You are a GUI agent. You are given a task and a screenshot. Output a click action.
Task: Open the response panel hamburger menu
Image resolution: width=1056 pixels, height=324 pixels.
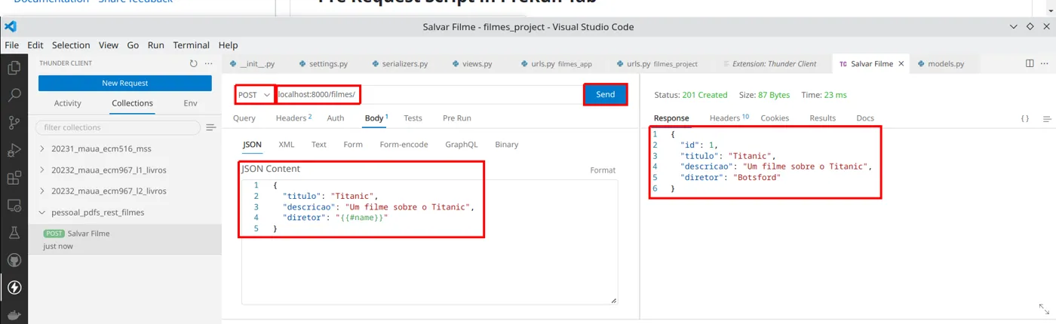[x=1047, y=118]
